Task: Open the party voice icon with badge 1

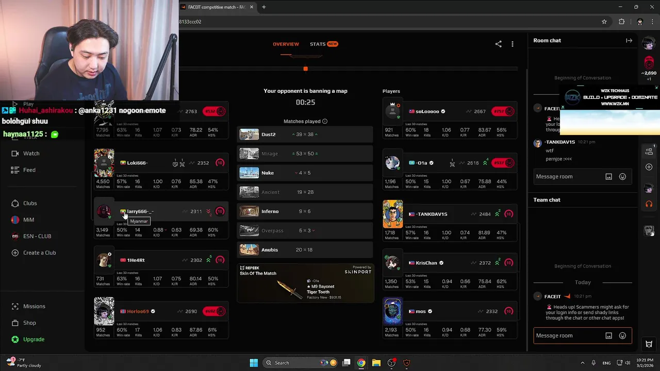Action: (649, 152)
